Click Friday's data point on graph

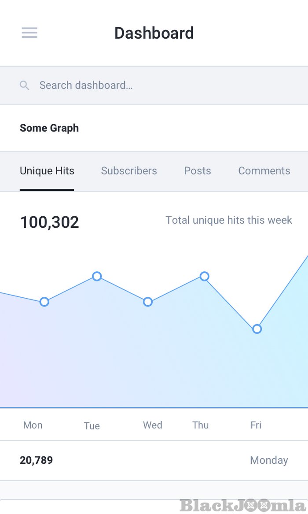(257, 329)
